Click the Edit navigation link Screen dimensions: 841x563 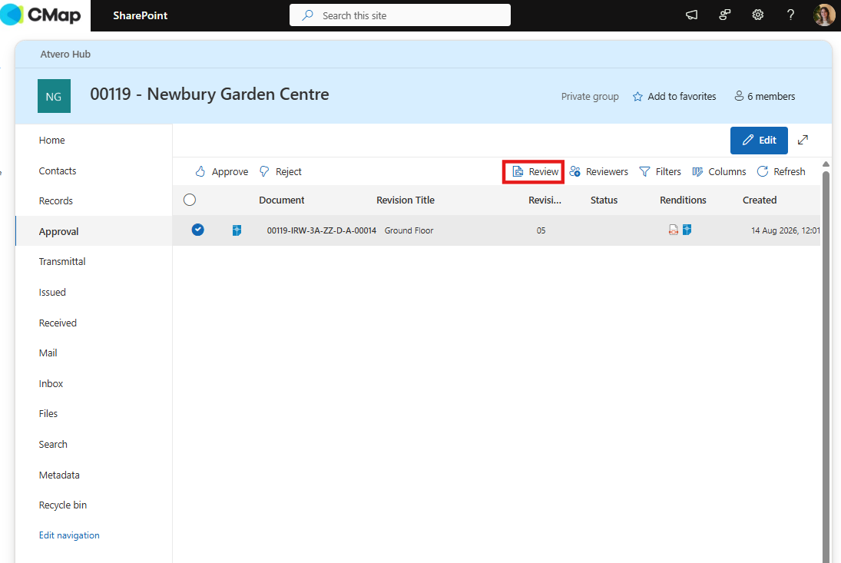click(69, 535)
